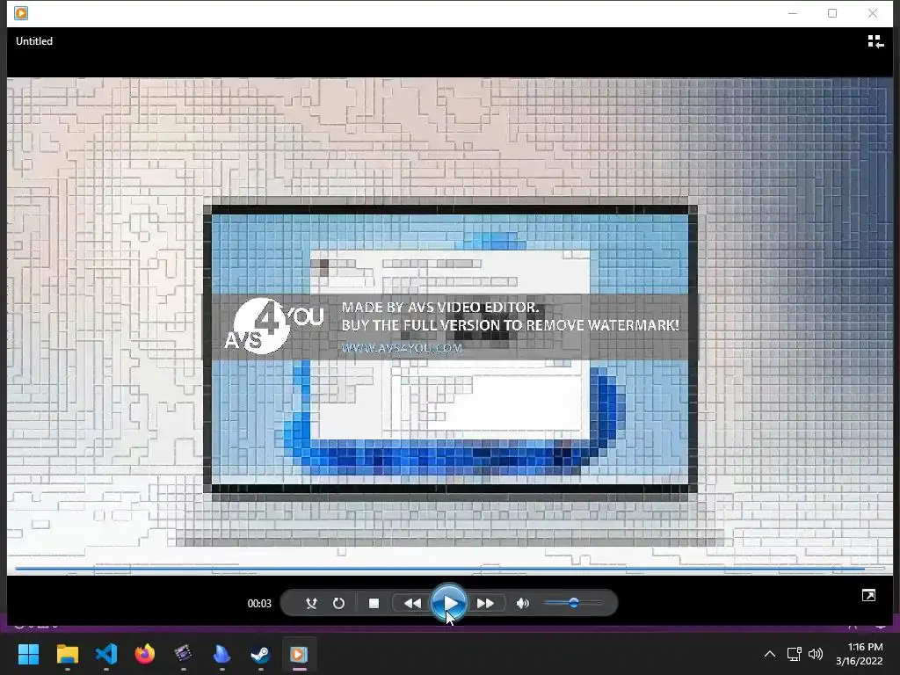Click the video seek progress bar
The image size is (900, 675).
point(449,569)
